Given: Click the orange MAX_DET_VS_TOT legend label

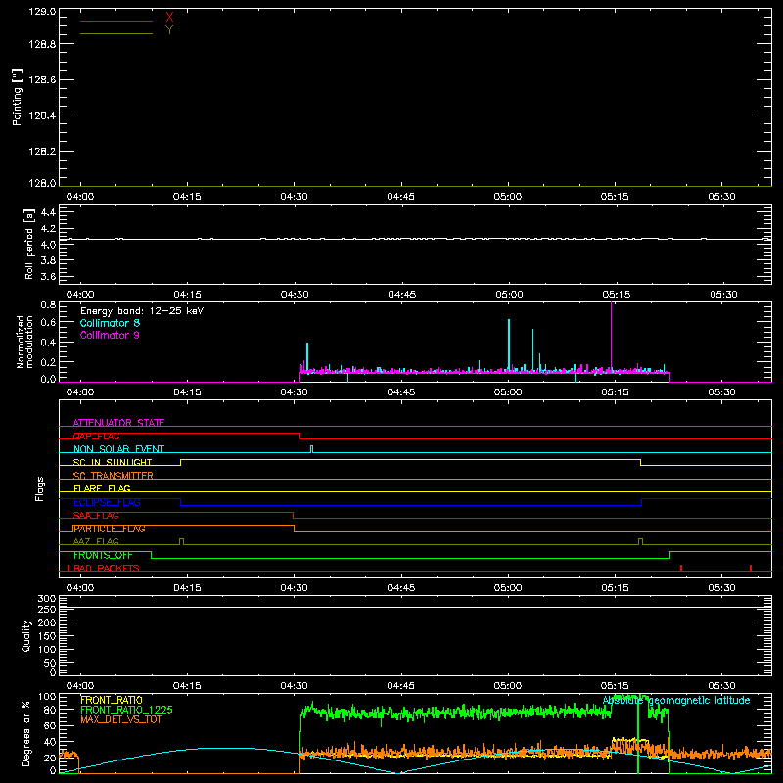Looking at the screenshot, I should (x=121, y=719).
